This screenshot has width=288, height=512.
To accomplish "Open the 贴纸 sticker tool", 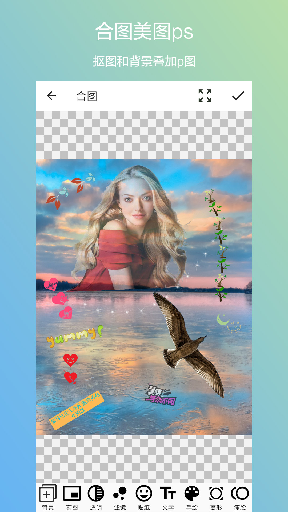I will pos(144,497).
